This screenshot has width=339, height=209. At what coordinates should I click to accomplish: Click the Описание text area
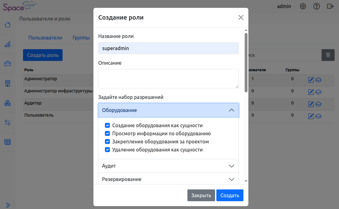tap(168, 78)
